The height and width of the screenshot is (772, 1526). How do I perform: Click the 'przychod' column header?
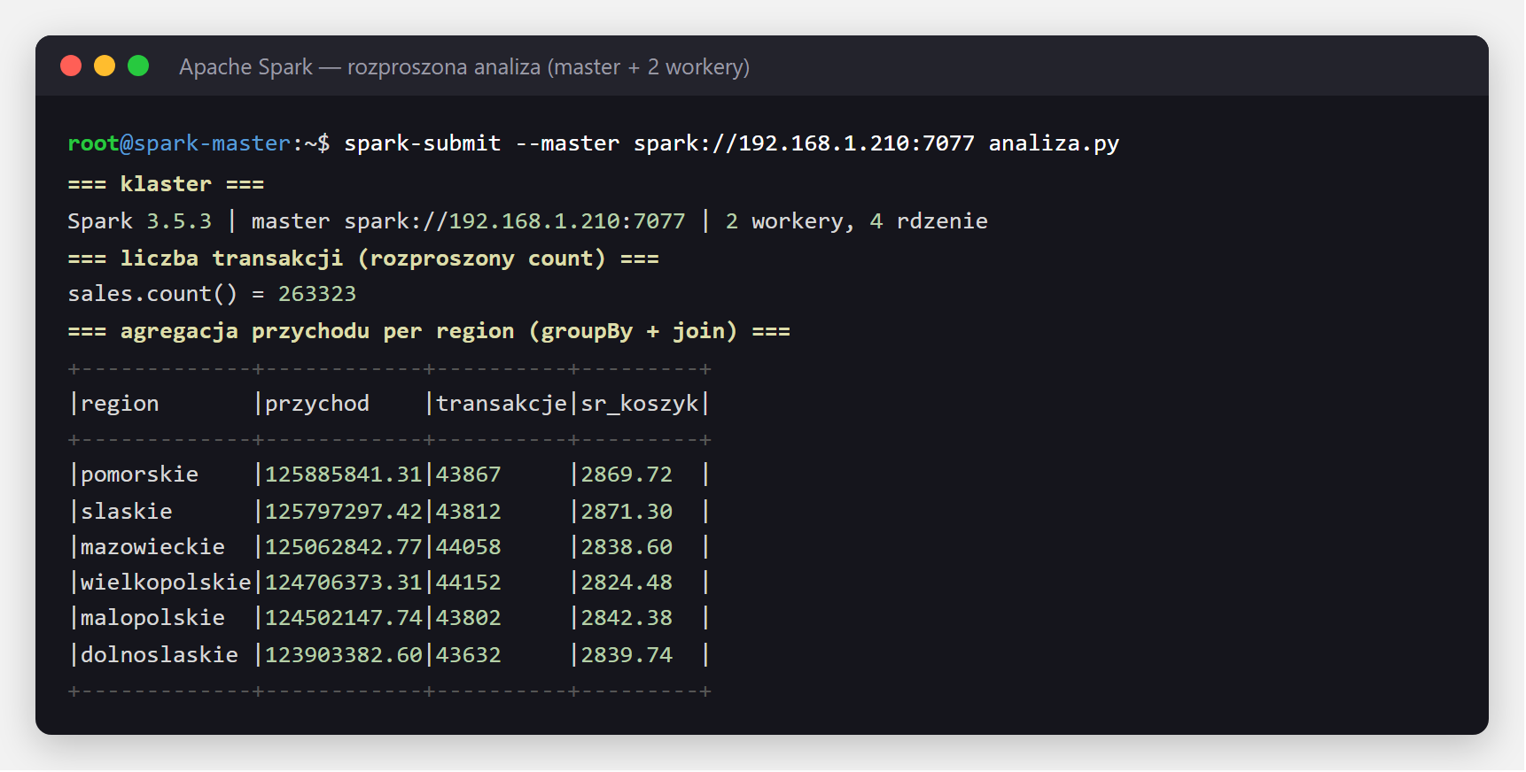317,404
